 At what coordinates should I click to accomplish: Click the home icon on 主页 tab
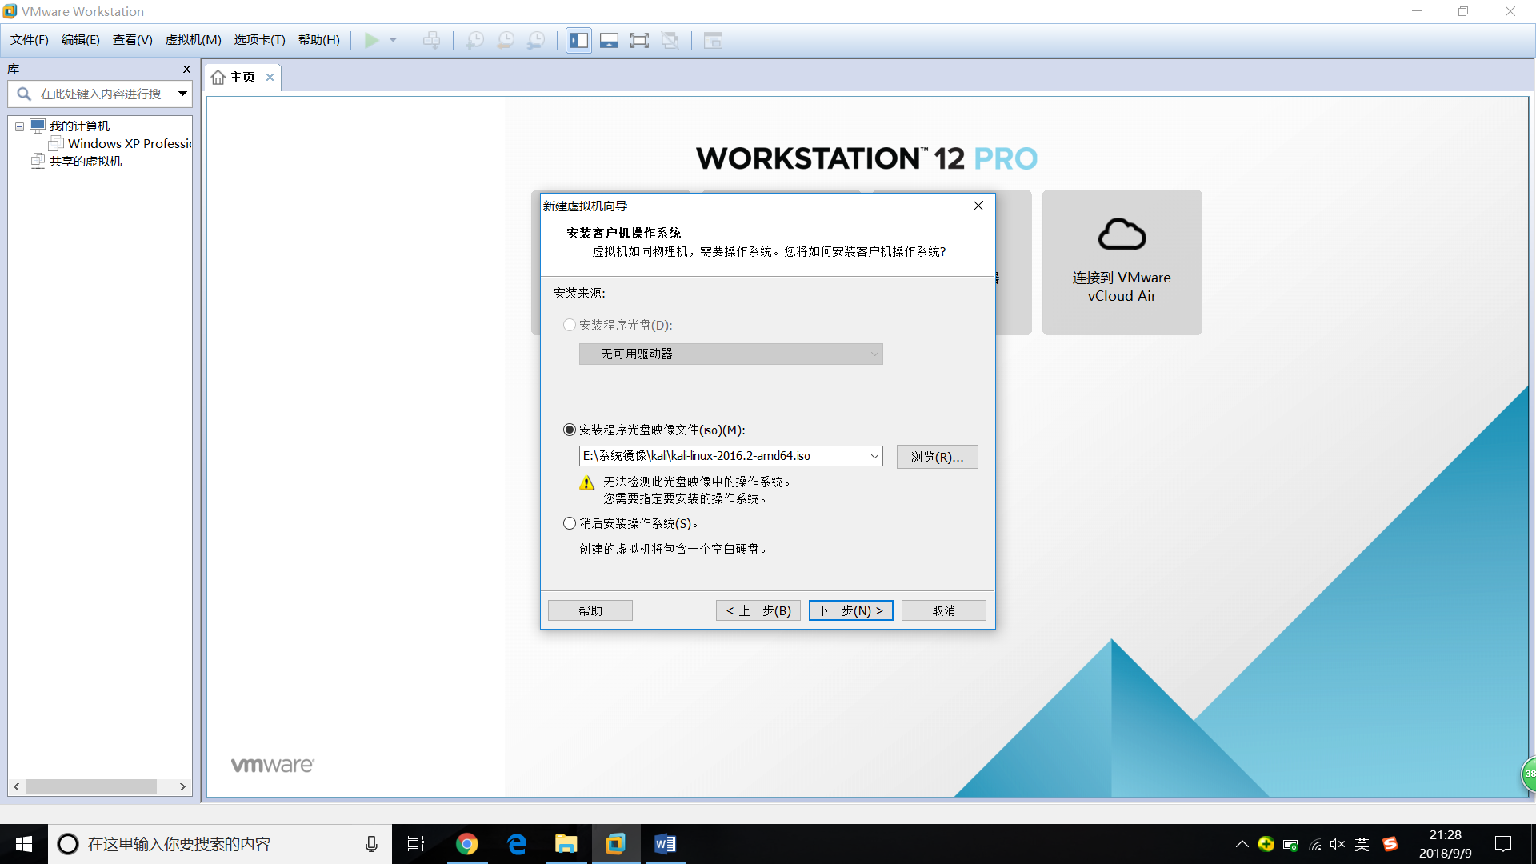click(218, 78)
